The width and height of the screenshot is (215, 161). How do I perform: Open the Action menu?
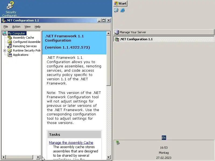pos(16,27)
